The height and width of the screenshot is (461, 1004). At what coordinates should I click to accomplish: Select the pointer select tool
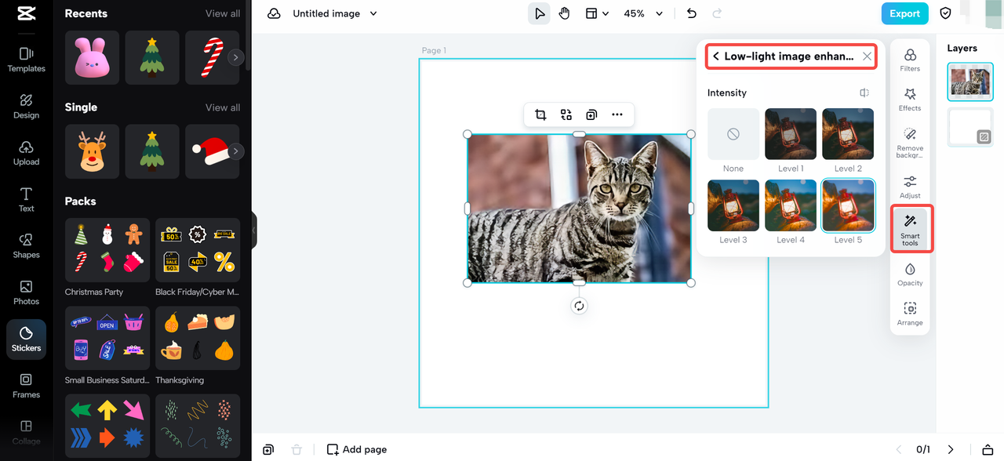tap(539, 13)
